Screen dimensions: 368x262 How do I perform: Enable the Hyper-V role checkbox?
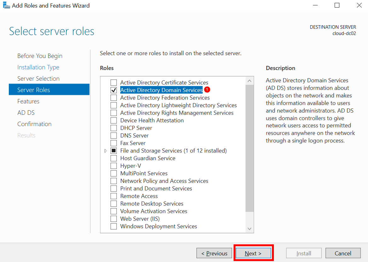(114, 166)
